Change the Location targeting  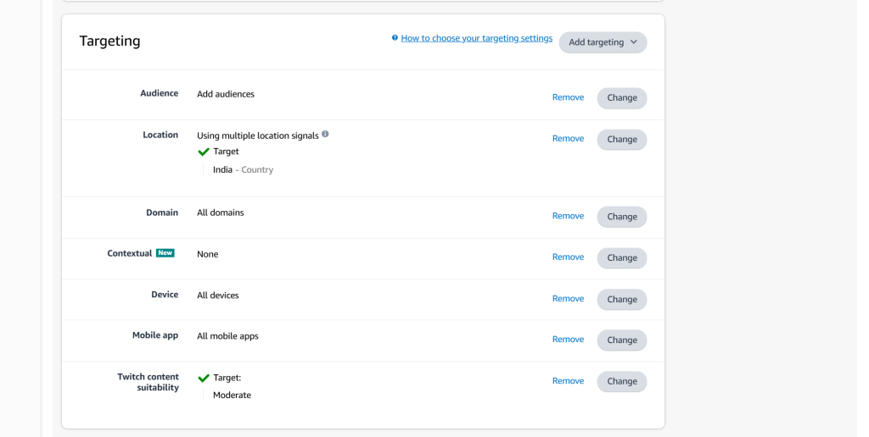click(622, 140)
